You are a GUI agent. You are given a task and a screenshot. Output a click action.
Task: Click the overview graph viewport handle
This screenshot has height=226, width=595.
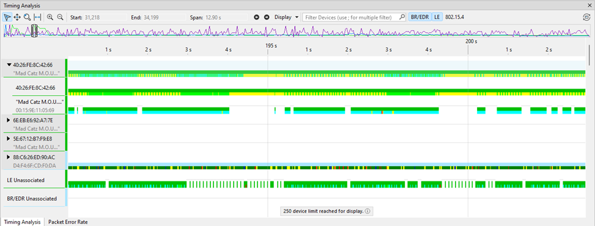pos(34,31)
